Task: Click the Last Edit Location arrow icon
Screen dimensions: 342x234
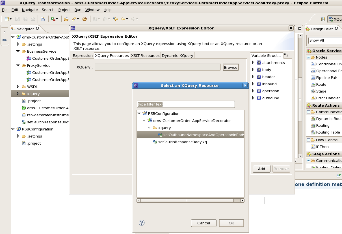Action: pyautogui.click(x=116, y=19)
